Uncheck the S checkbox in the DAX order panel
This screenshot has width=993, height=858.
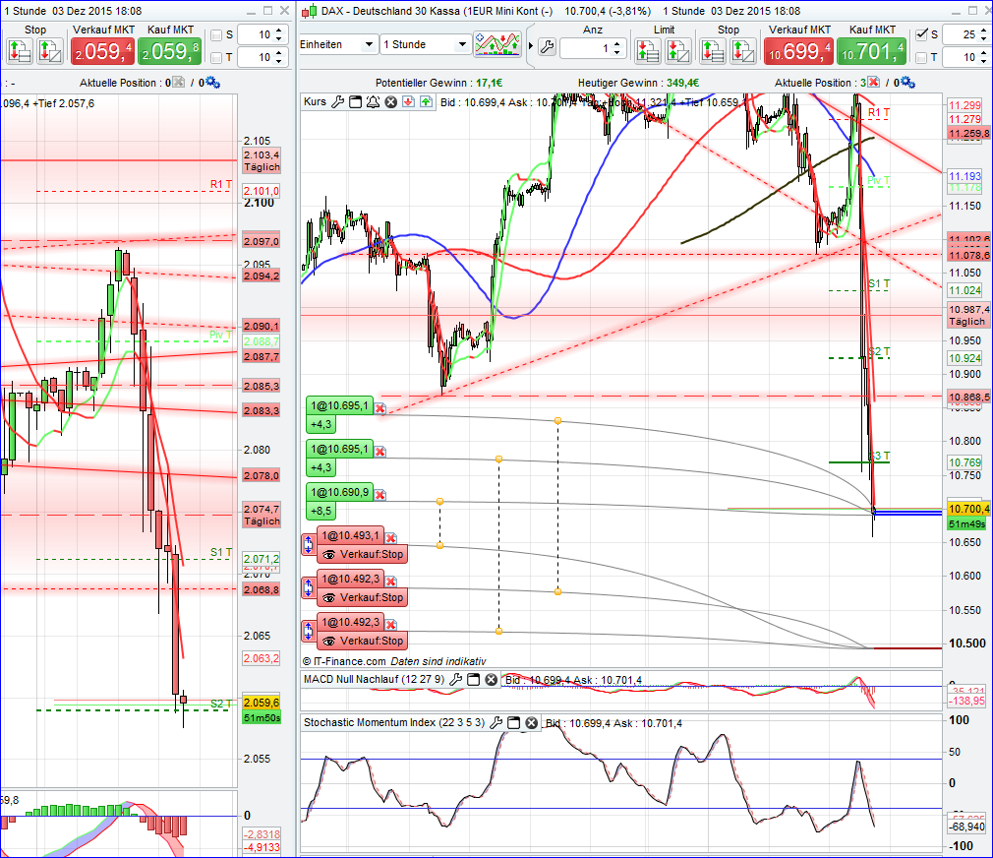tap(920, 36)
